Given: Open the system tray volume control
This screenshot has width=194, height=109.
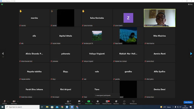Looking at the screenshot, I should coord(180,107).
